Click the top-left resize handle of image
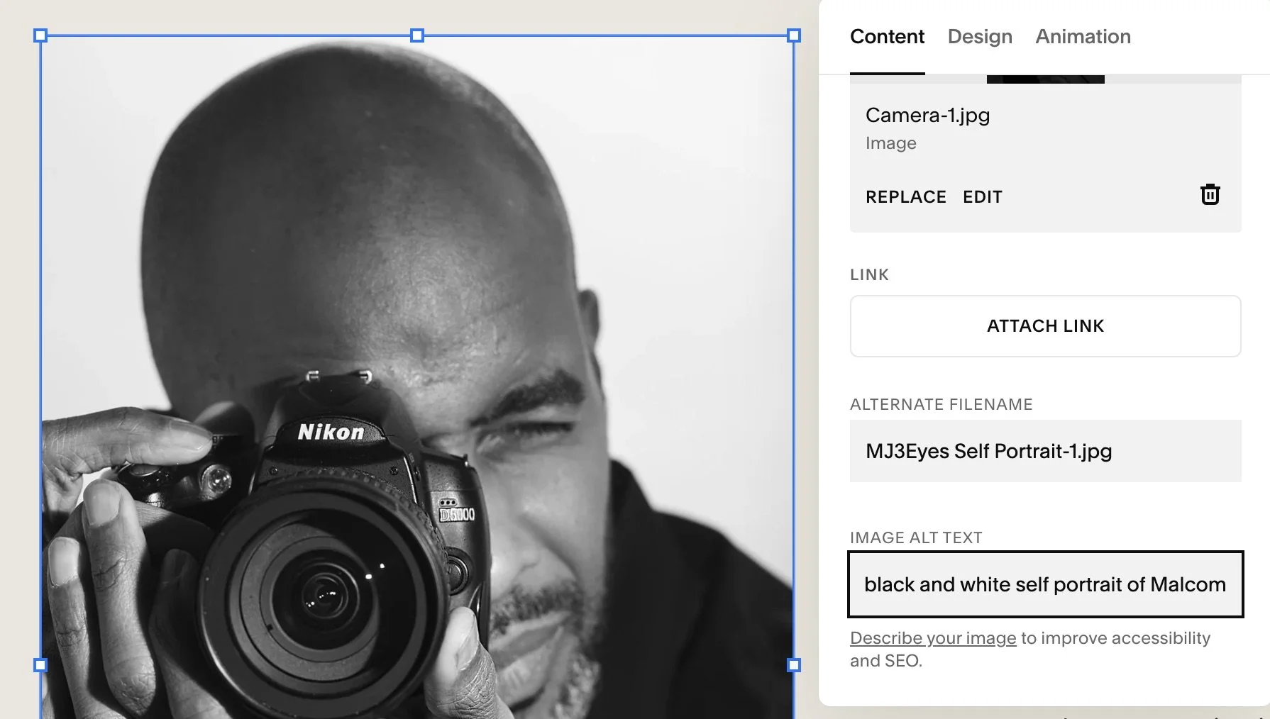The width and height of the screenshot is (1270, 719). tap(40, 35)
